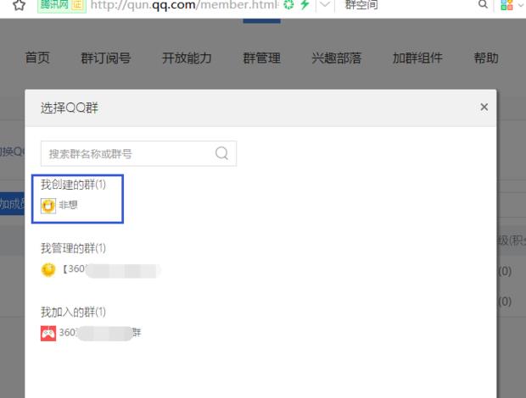This screenshot has height=398, width=526.
Task: Click the green lightning speed-mode icon
Action: [x=305, y=5]
